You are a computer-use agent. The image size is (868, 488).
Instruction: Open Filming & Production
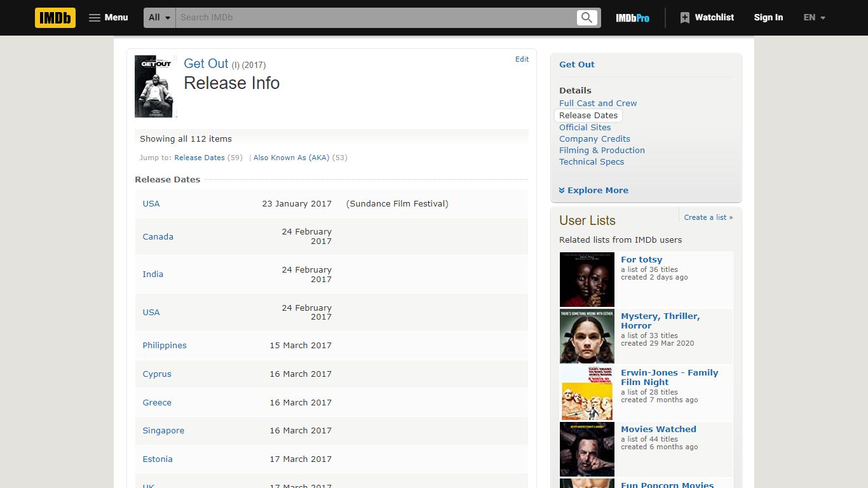click(x=602, y=151)
